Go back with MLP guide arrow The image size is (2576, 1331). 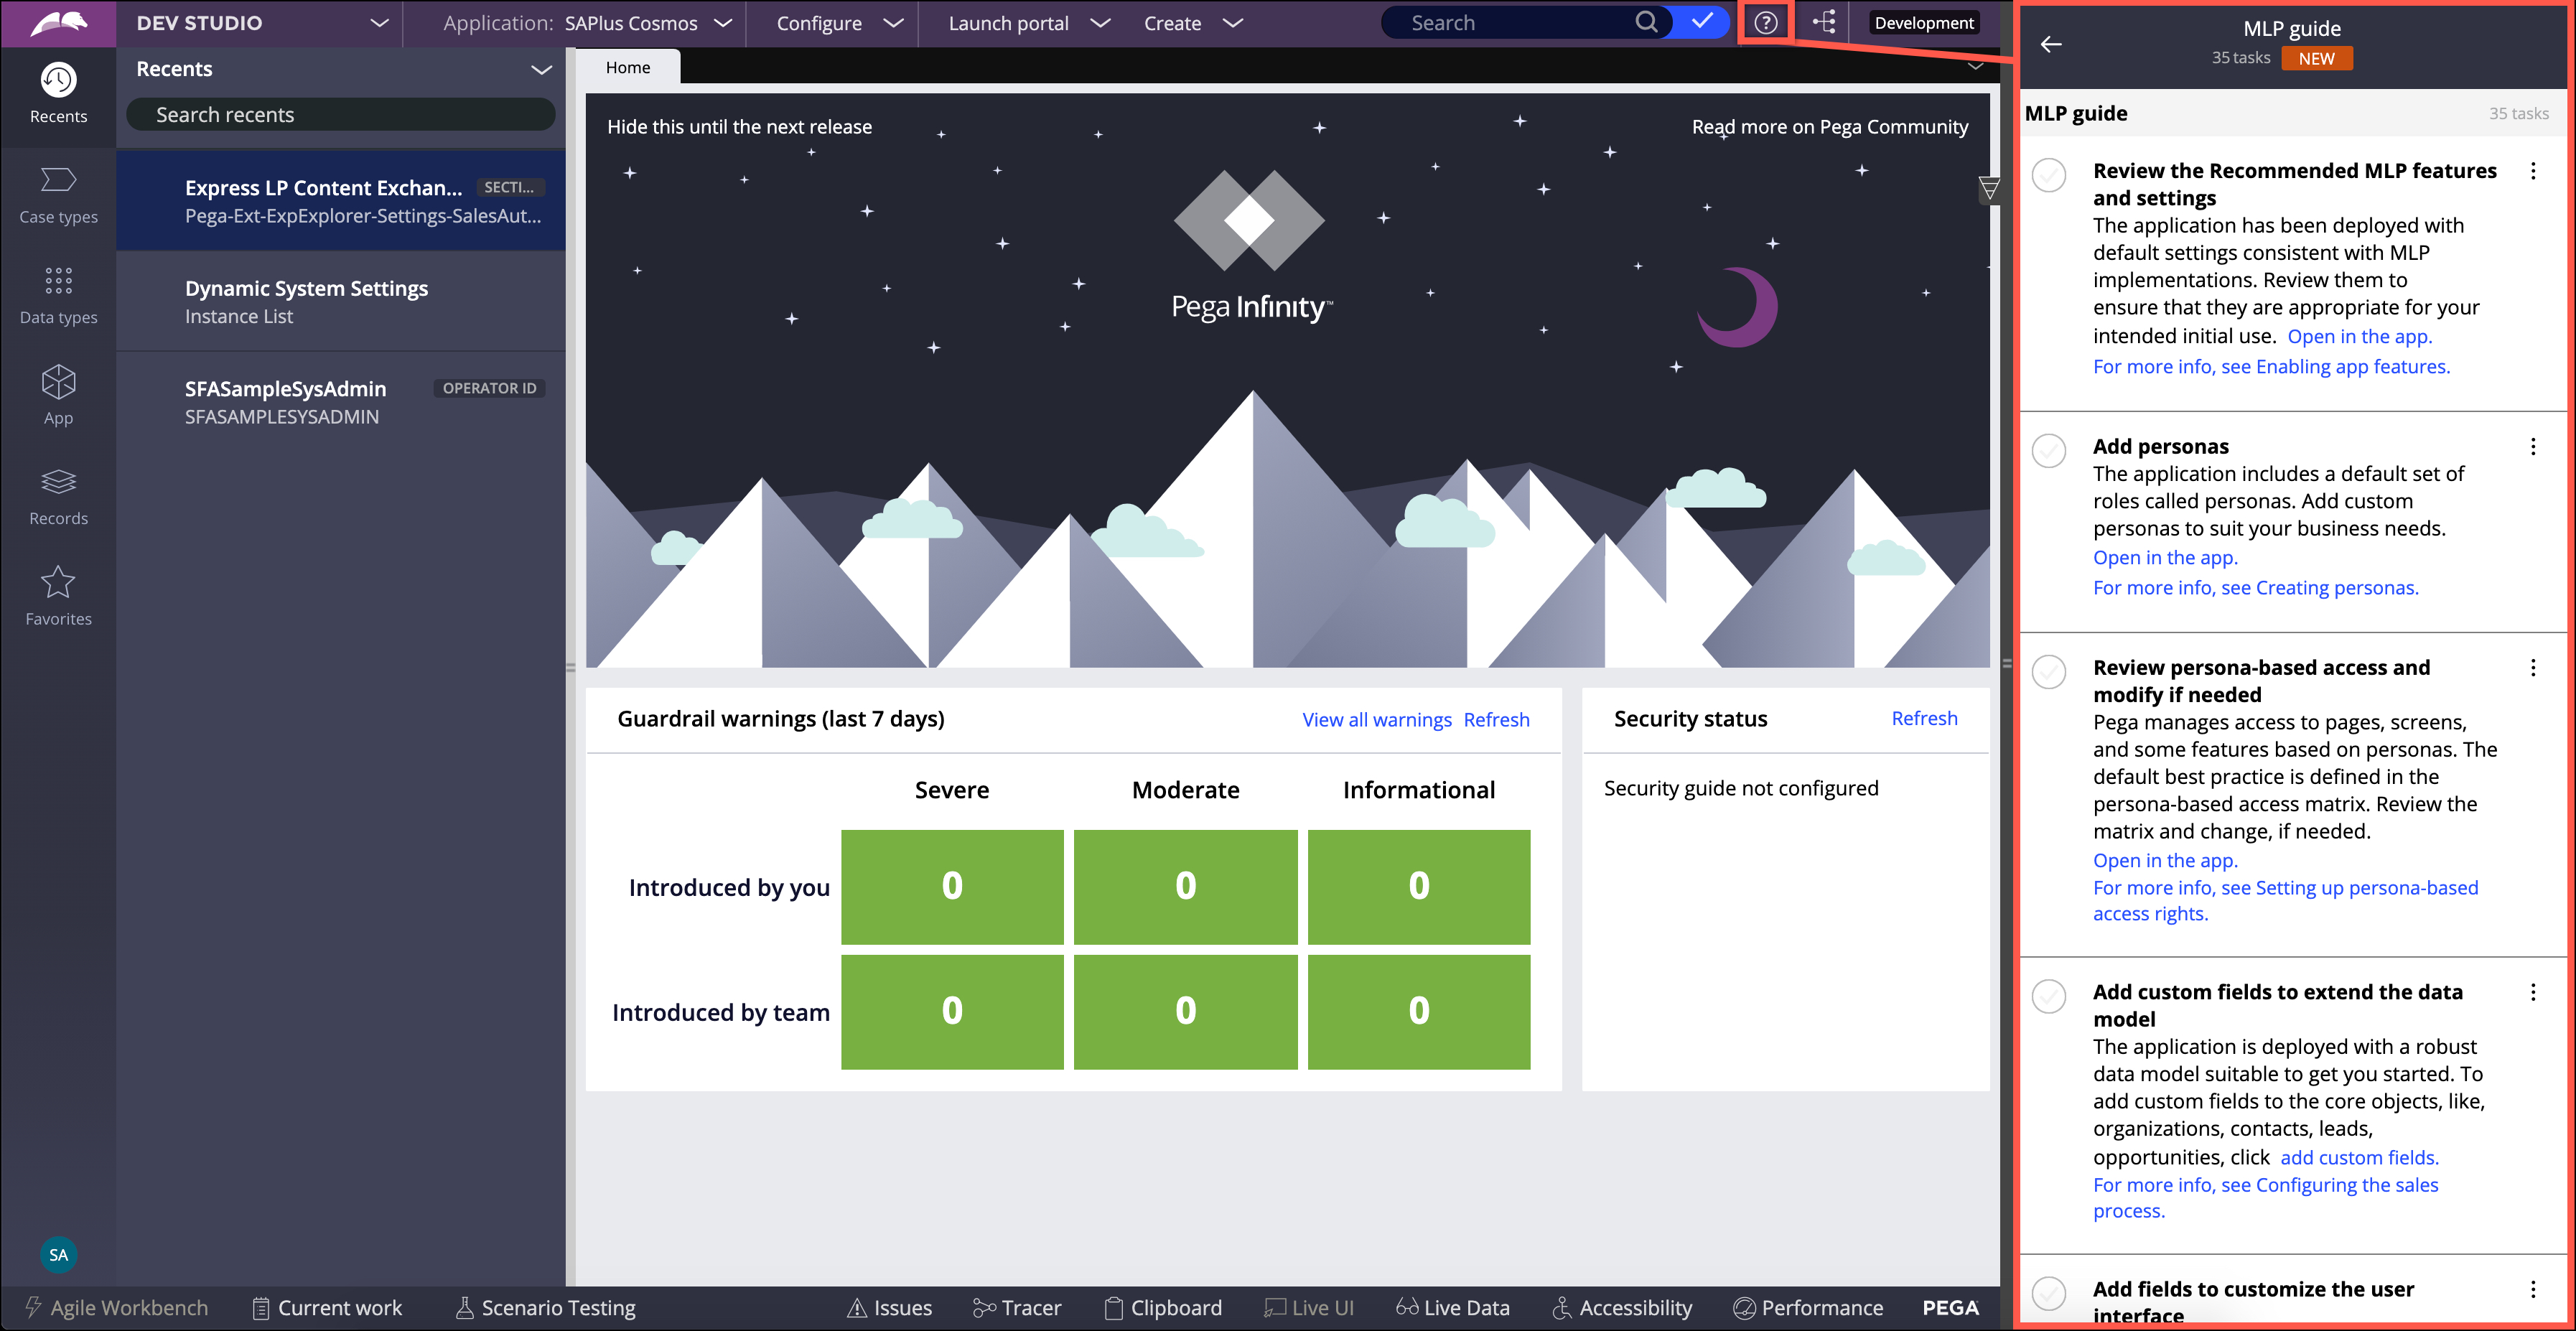[2051, 44]
